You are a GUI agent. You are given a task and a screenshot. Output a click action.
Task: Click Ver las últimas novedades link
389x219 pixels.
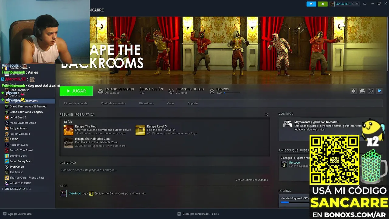(252, 180)
